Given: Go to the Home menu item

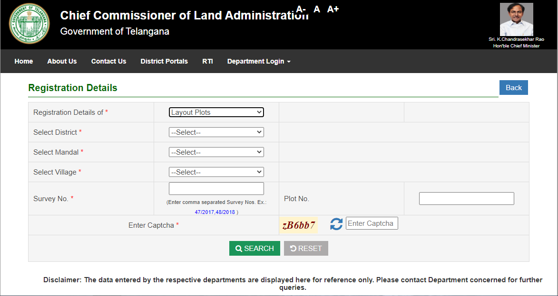Looking at the screenshot, I should click(x=24, y=61).
